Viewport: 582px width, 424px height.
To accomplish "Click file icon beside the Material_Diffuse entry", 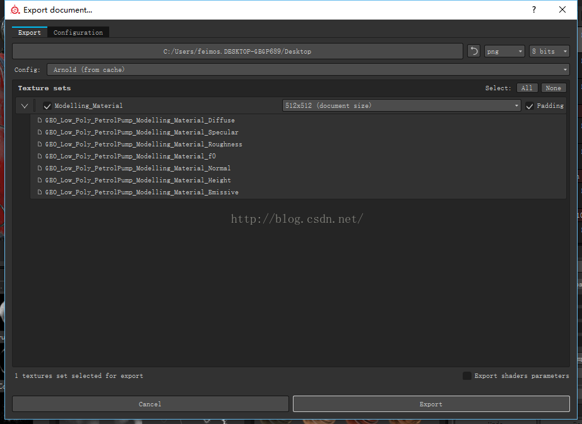I will 39,120.
